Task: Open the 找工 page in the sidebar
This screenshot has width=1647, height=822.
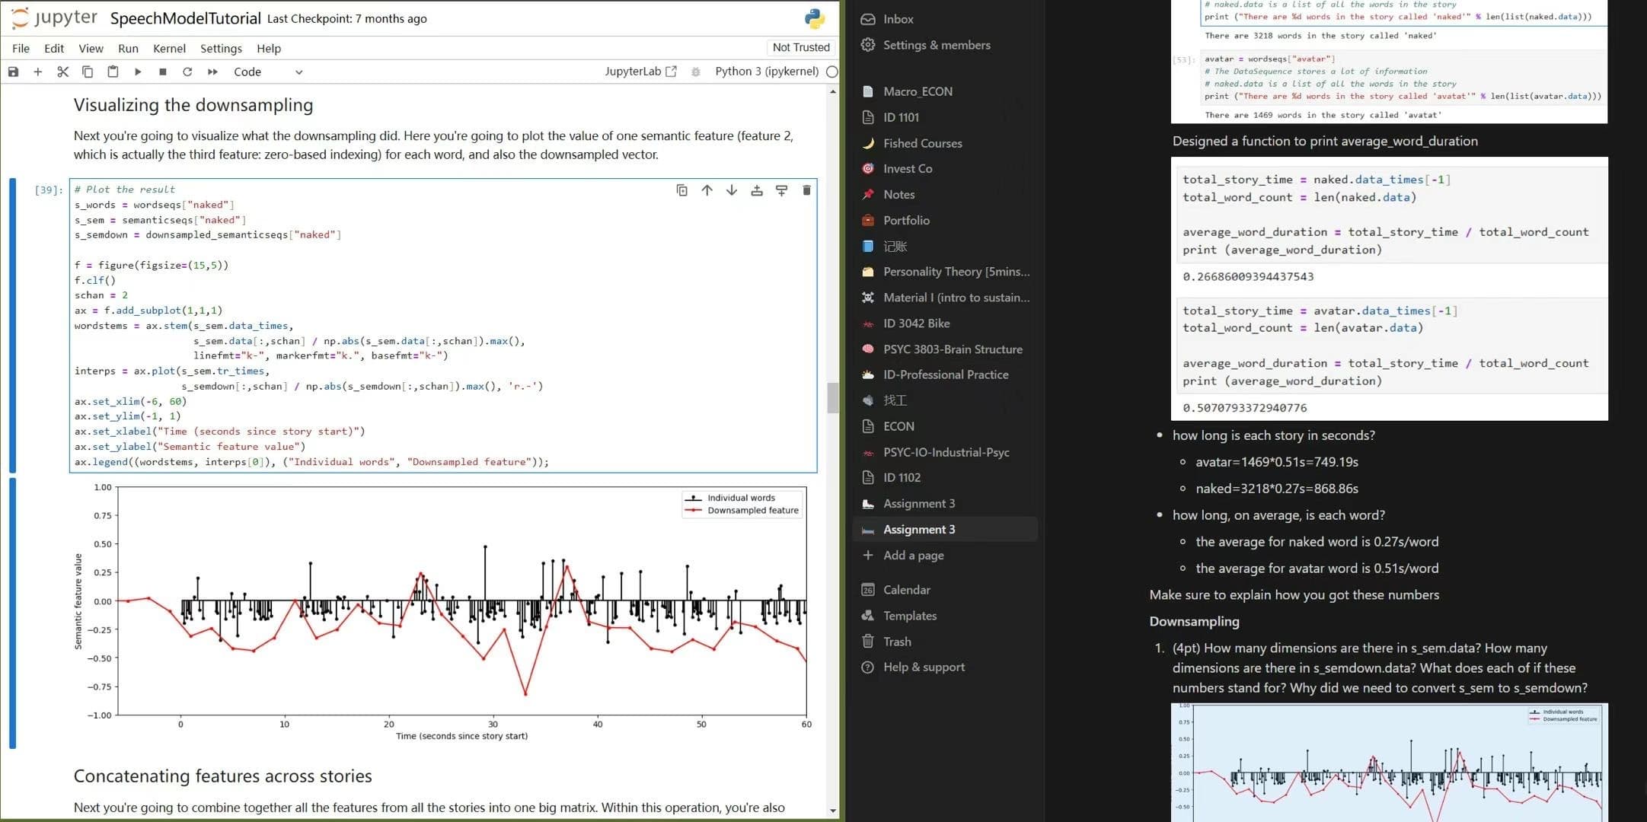Action: tap(895, 400)
